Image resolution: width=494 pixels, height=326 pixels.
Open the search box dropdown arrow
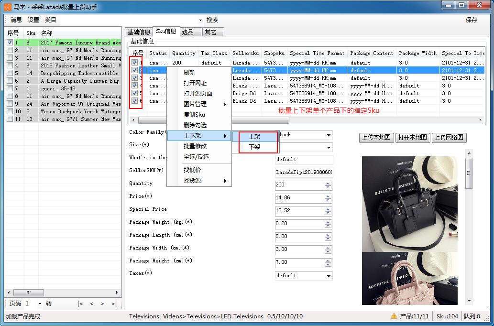coord(200,20)
